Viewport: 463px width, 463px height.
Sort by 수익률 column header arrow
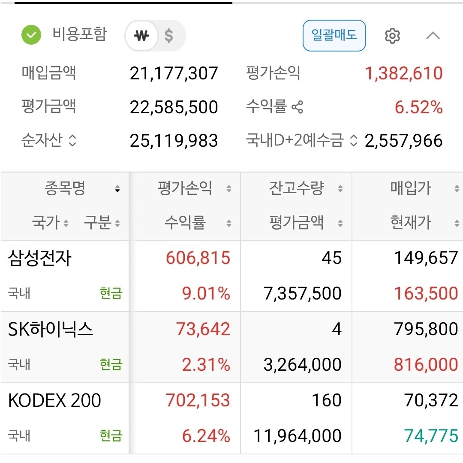pyautogui.click(x=229, y=223)
